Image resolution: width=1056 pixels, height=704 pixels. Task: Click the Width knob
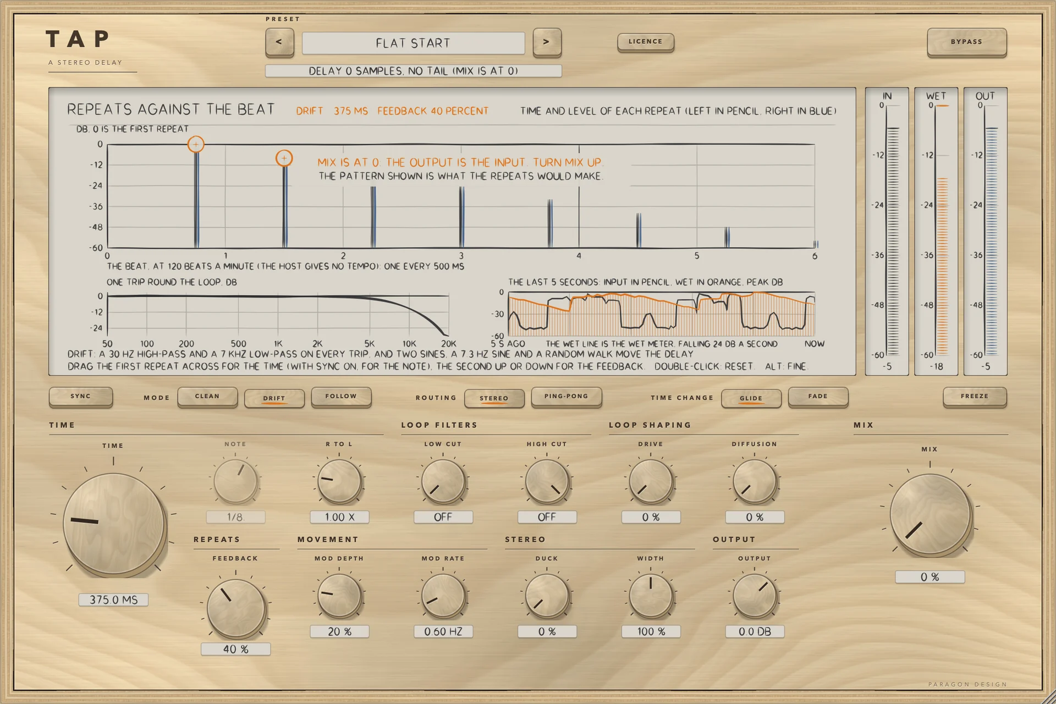(x=651, y=596)
